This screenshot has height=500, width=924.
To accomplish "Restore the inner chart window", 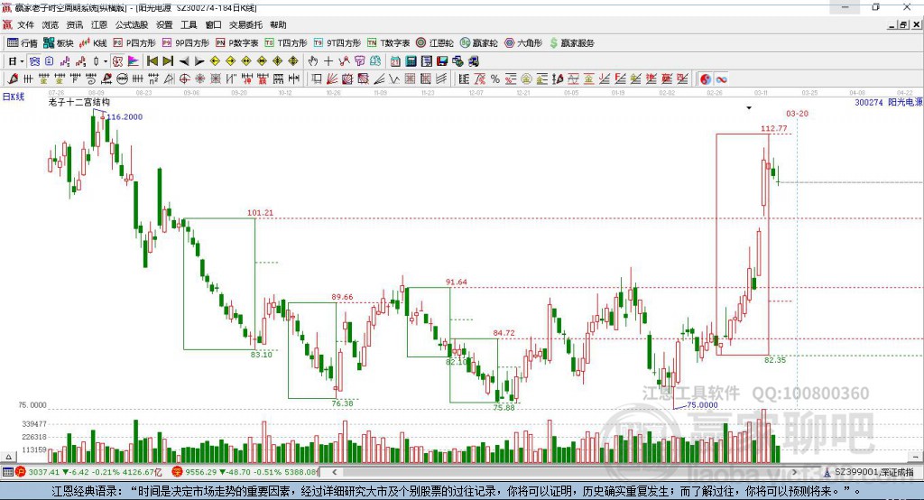I will (x=903, y=24).
